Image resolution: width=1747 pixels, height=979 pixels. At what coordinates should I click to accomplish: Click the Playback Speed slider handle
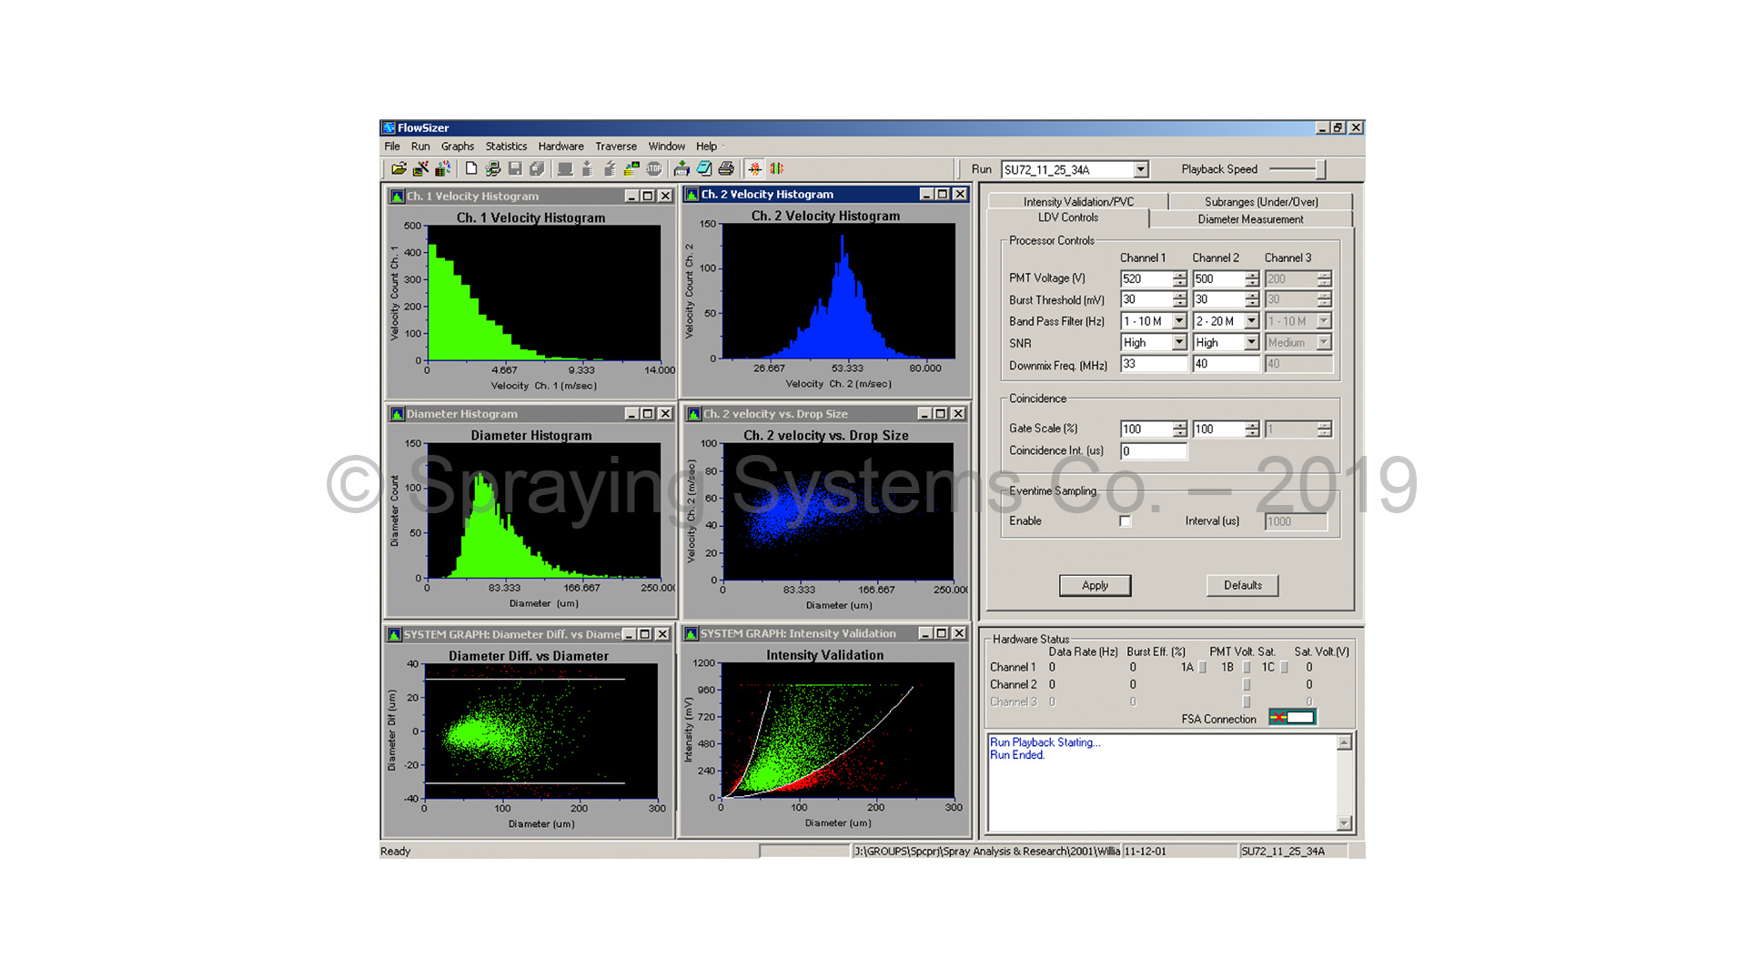coord(1320,170)
